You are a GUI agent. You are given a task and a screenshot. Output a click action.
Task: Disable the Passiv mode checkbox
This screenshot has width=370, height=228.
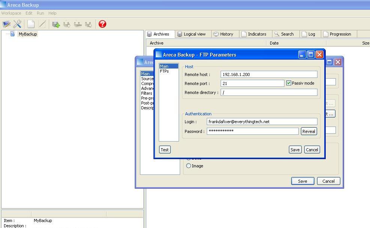point(289,83)
